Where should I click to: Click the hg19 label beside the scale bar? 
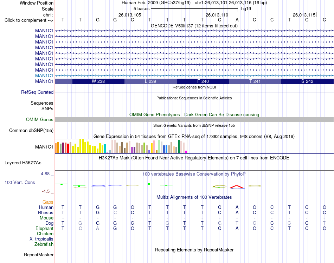point(246,9)
